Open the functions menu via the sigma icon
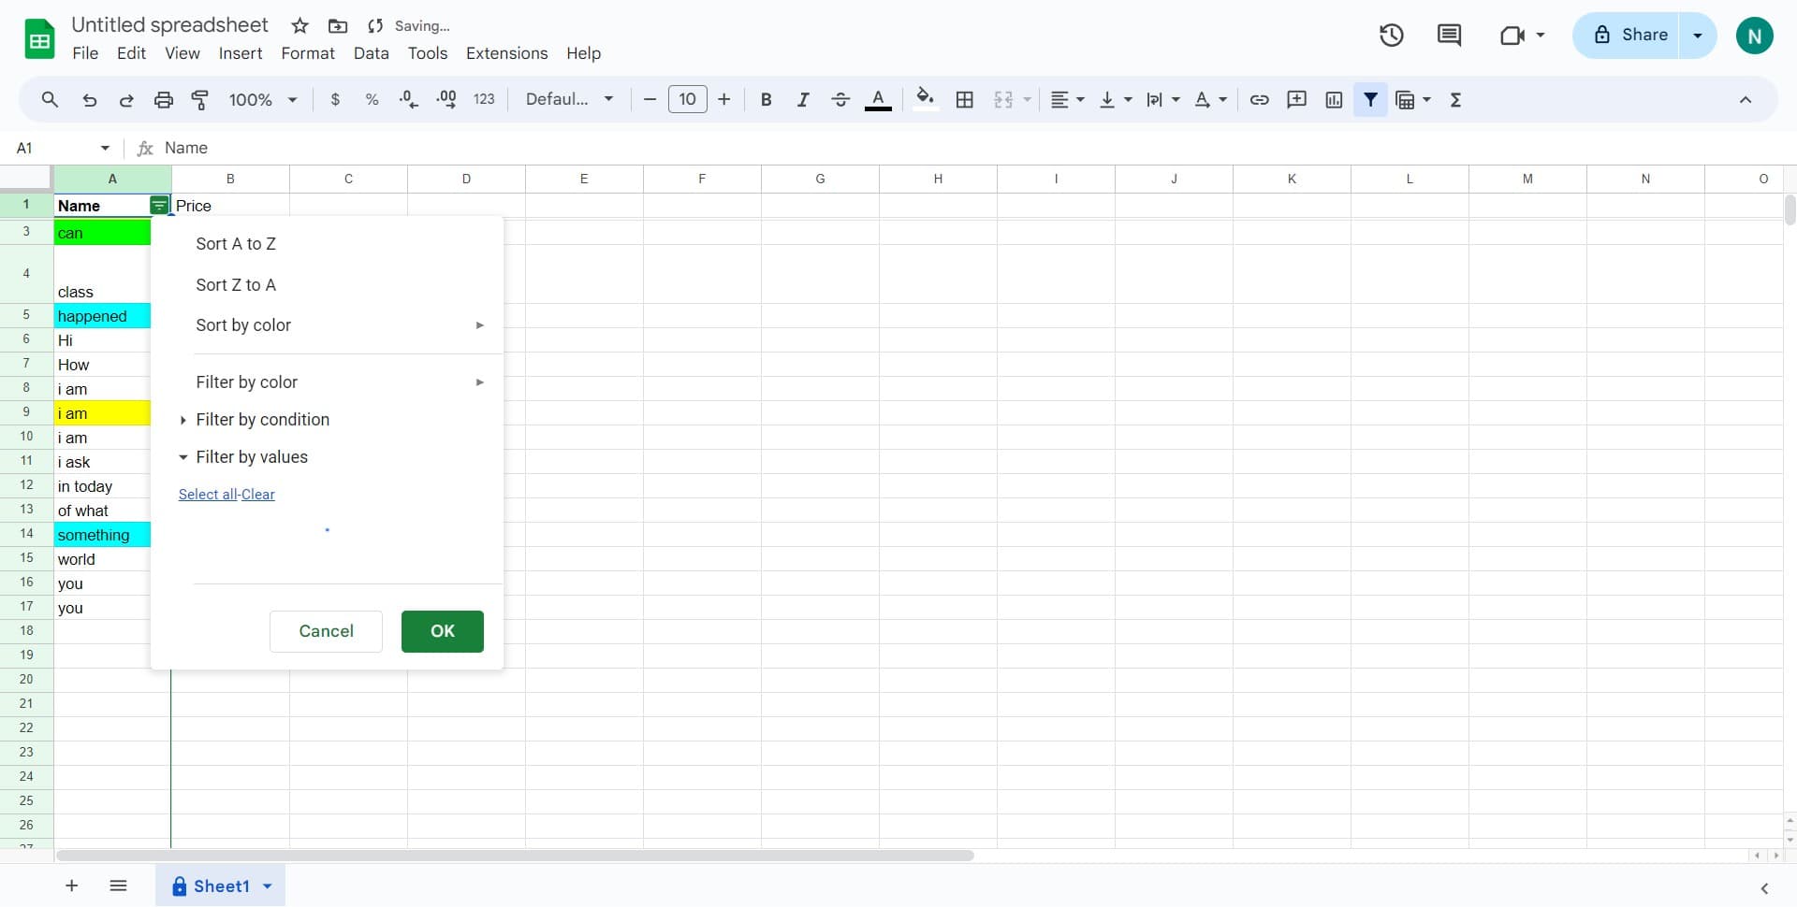1797x907 pixels. coord(1455,99)
